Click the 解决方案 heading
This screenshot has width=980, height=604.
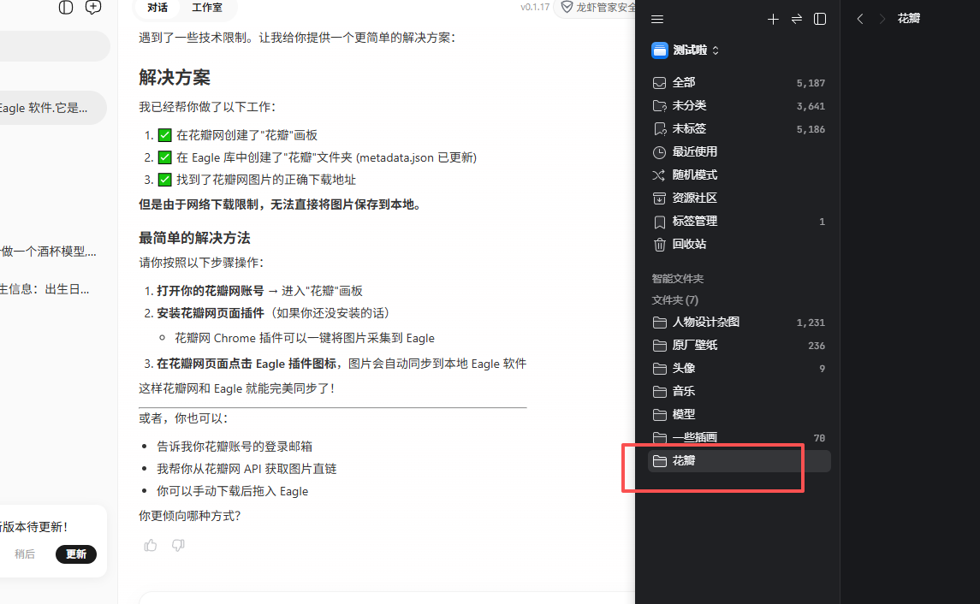175,78
